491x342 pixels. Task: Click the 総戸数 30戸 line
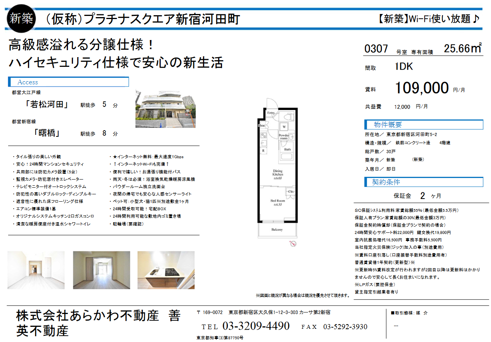click(x=380, y=152)
